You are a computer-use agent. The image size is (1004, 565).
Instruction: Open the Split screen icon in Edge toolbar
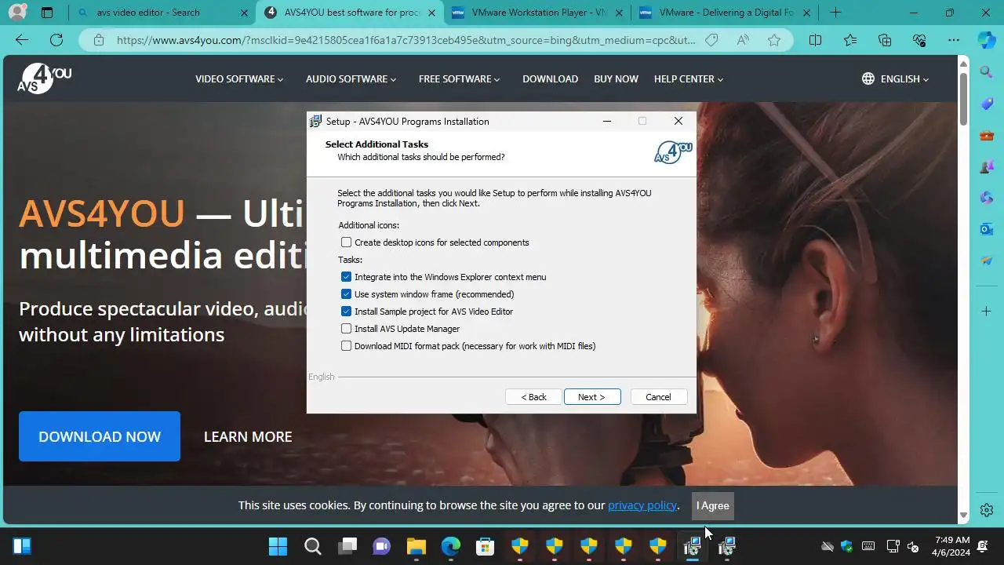click(x=815, y=40)
